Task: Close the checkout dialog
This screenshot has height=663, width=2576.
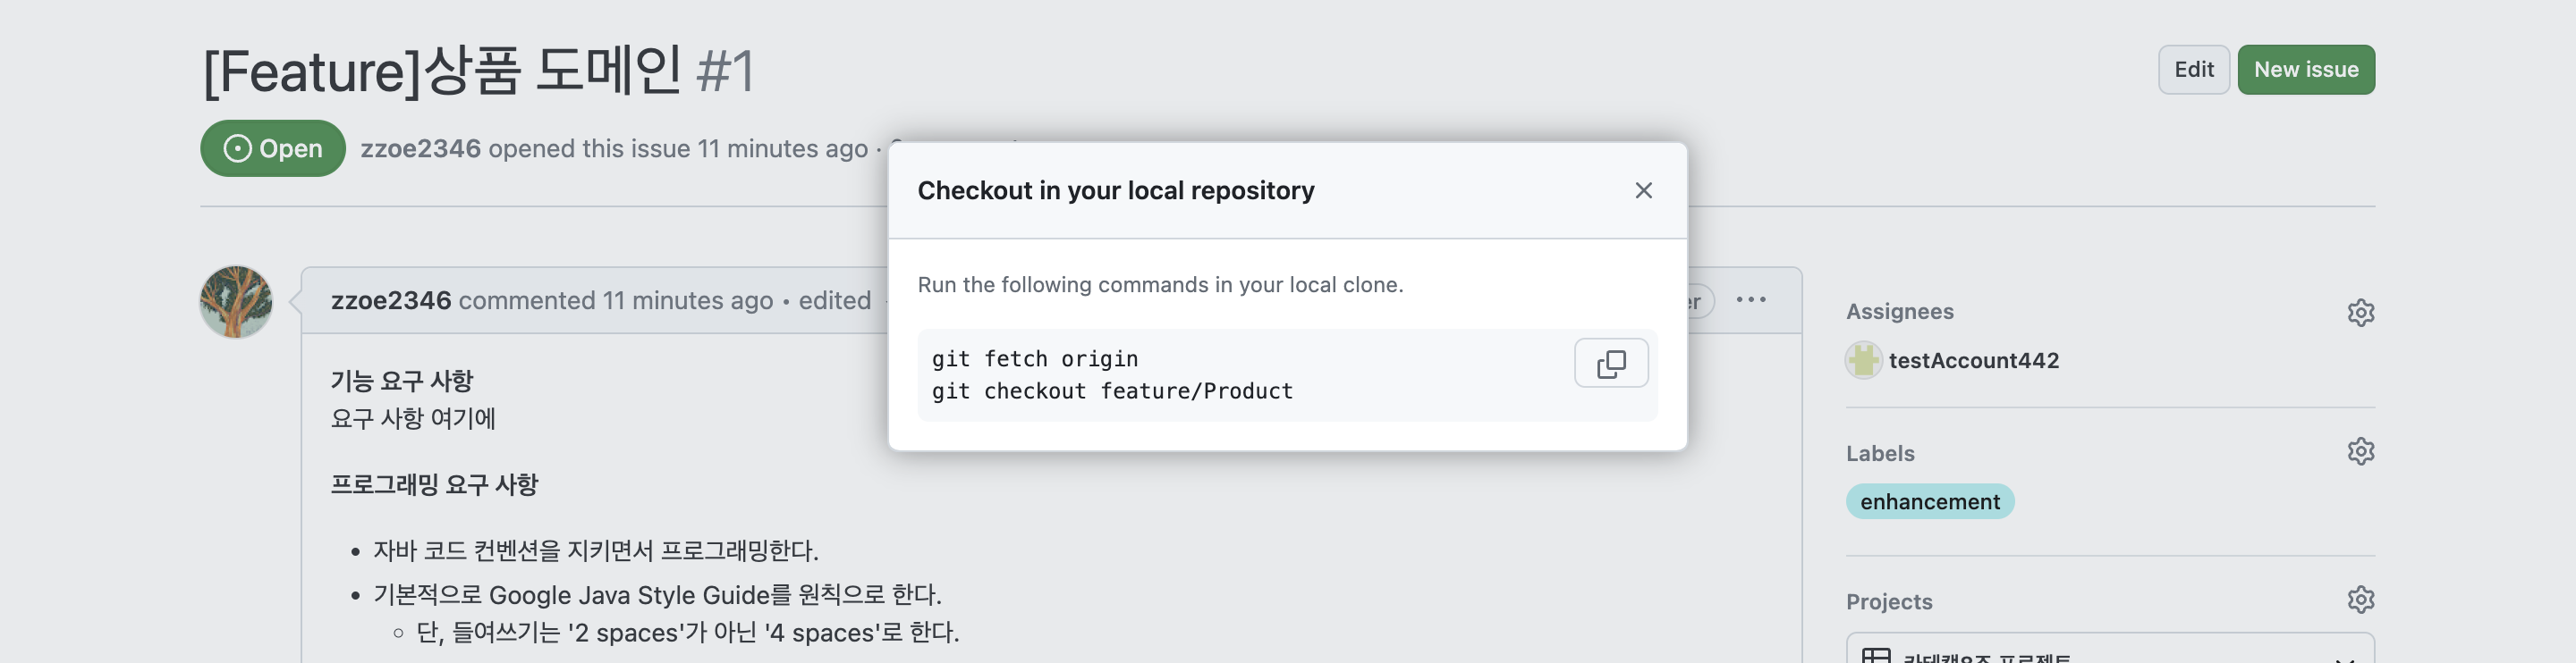Action: point(1643,190)
